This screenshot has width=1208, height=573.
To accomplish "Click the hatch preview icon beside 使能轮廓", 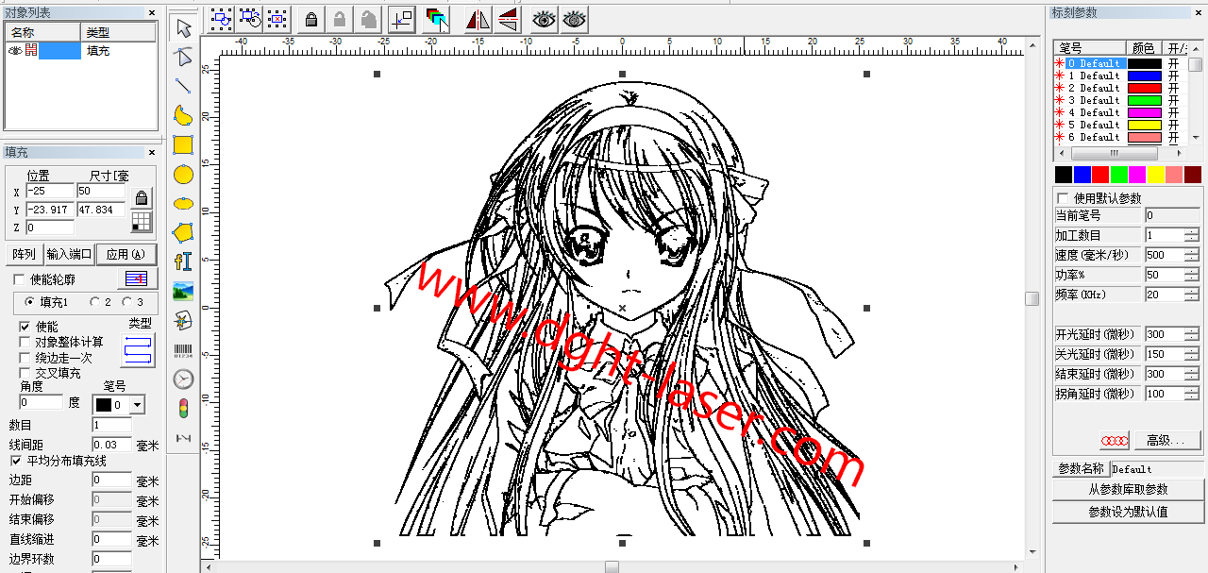I will click(137, 278).
